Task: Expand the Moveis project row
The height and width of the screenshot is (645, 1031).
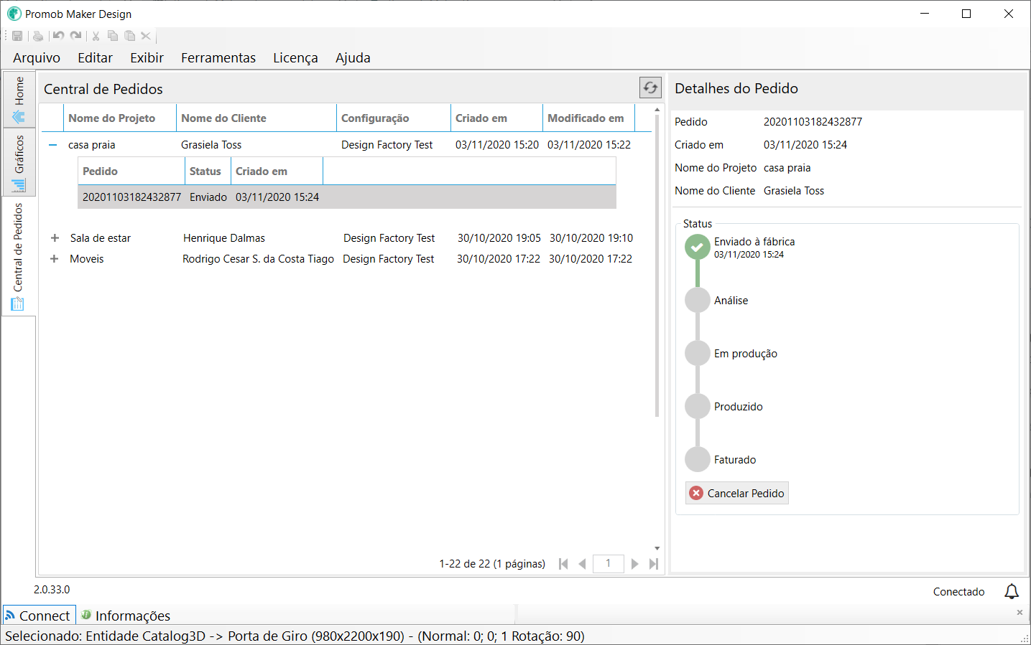Action: coord(54,259)
